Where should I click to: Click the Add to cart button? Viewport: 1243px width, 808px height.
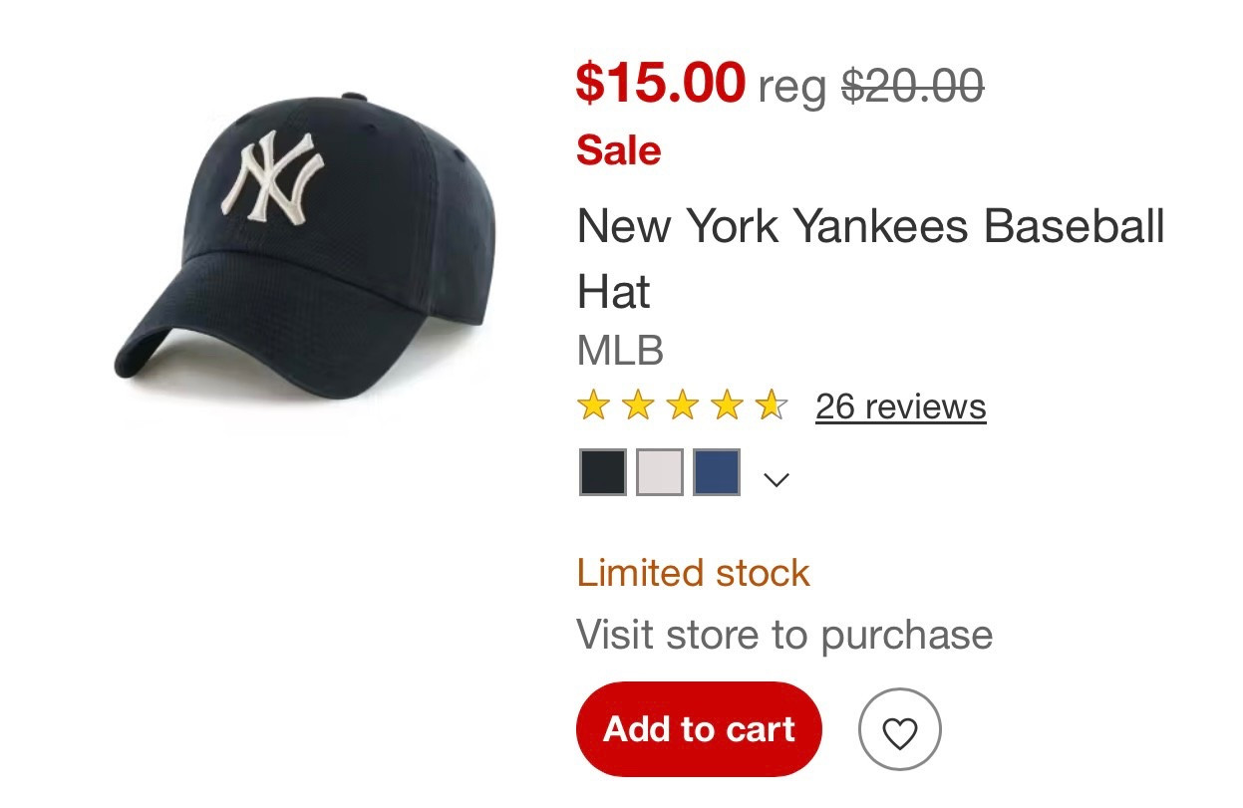[698, 728]
